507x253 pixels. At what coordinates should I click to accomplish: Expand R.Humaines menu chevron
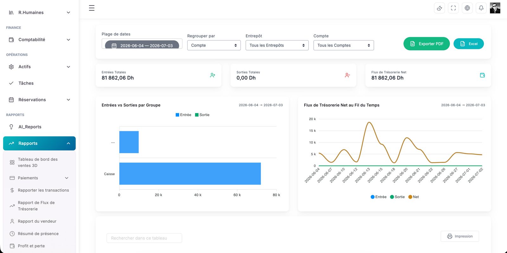pos(68,12)
